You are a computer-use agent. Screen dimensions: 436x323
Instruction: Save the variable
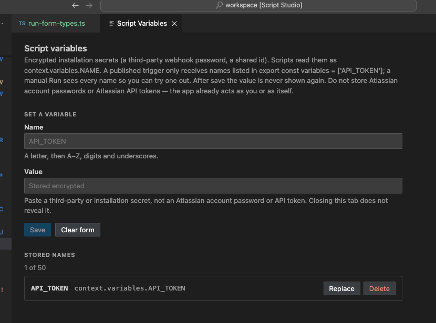click(x=37, y=230)
